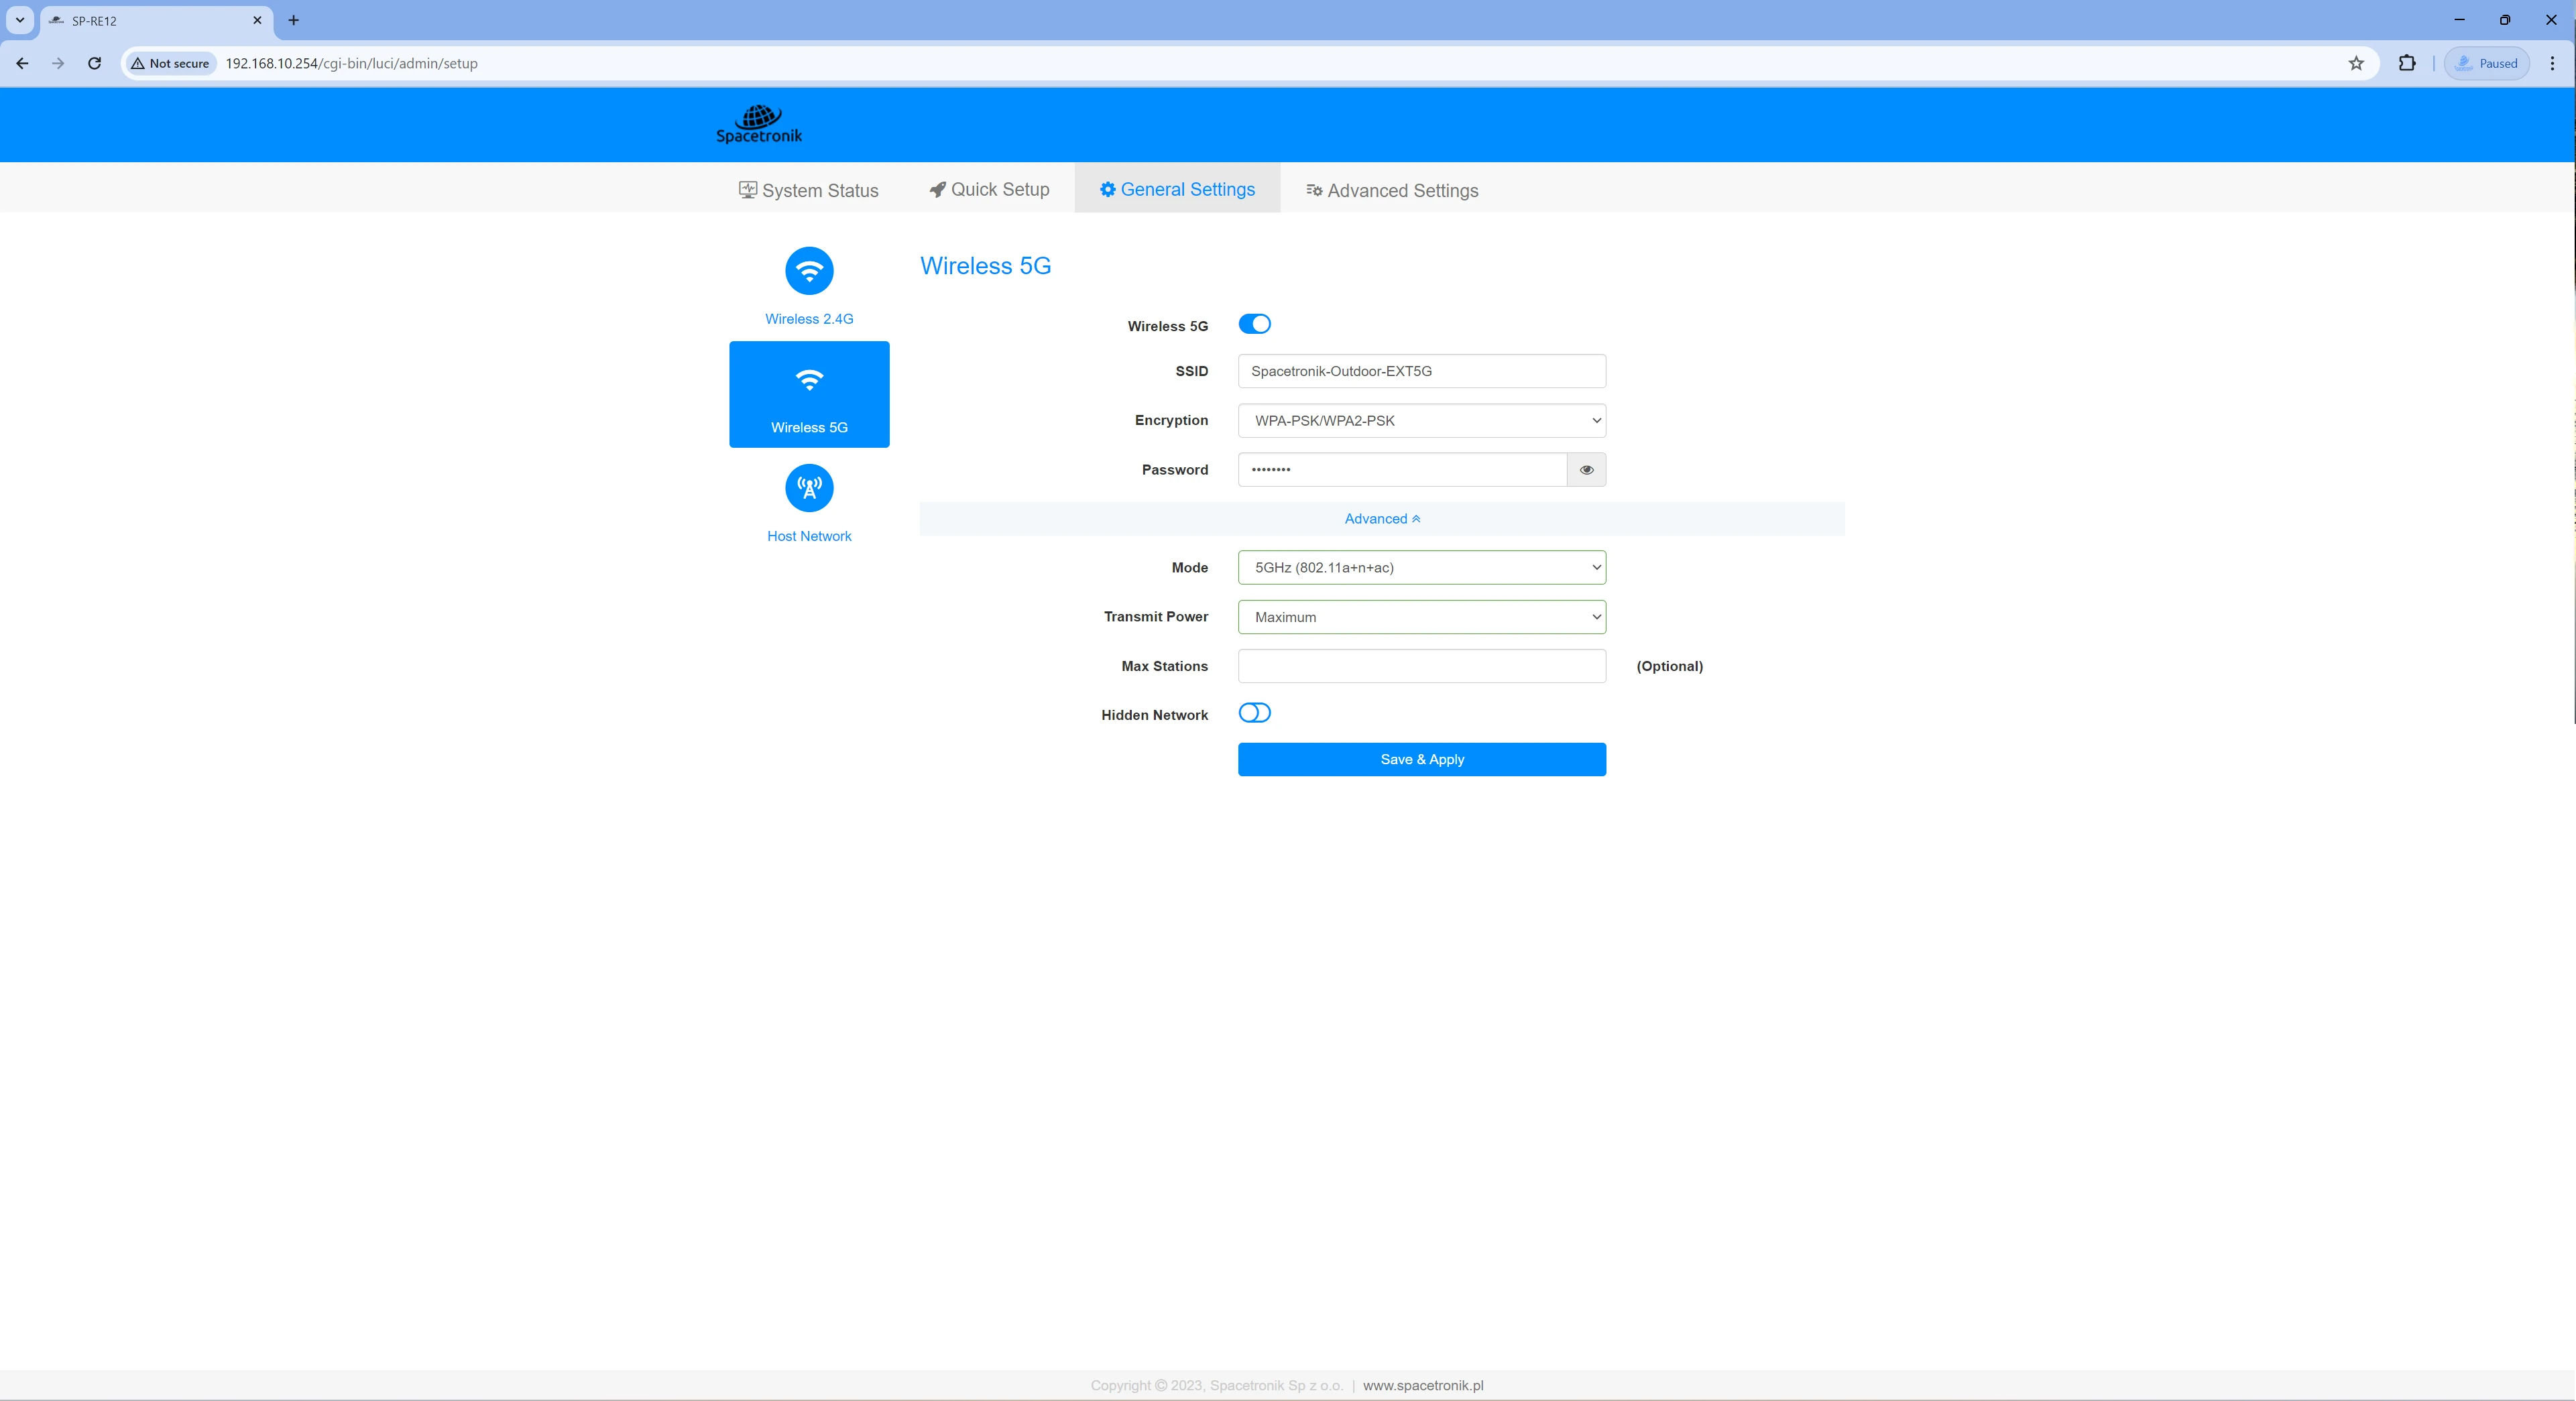Screen dimensions: 2576x1401
Task: Select the Wireless 5G sidebar tile
Action: click(809, 394)
